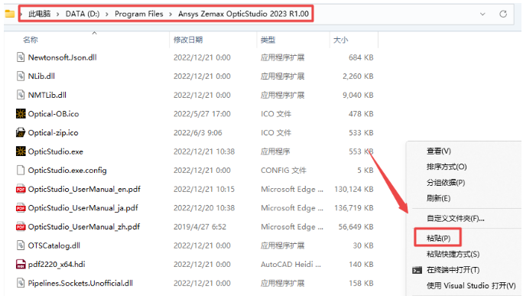Screen dimensions: 523x296
Task: Expand the chevron before 此电脑 in the path
Action: point(21,14)
